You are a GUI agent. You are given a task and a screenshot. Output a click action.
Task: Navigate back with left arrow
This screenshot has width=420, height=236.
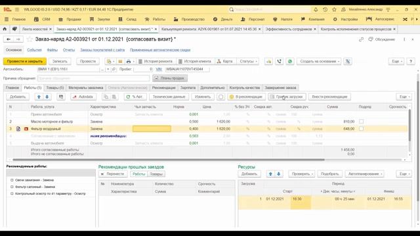coord(9,39)
